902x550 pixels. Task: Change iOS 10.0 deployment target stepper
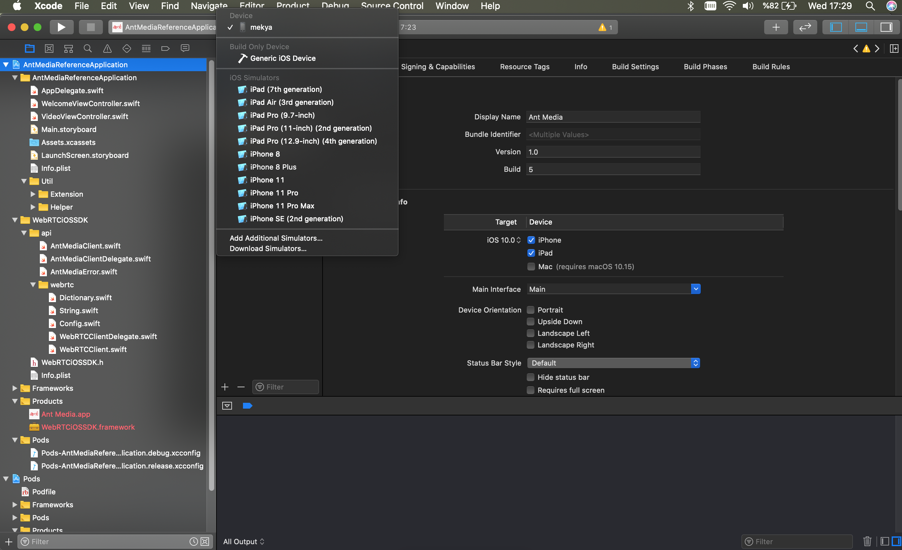(518, 240)
